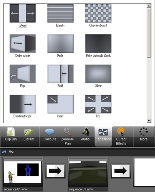This screenshot has height=192, width=155.
Task: Click the scrollbar up arrow in transitions list
Action: [x=149, y=6]
